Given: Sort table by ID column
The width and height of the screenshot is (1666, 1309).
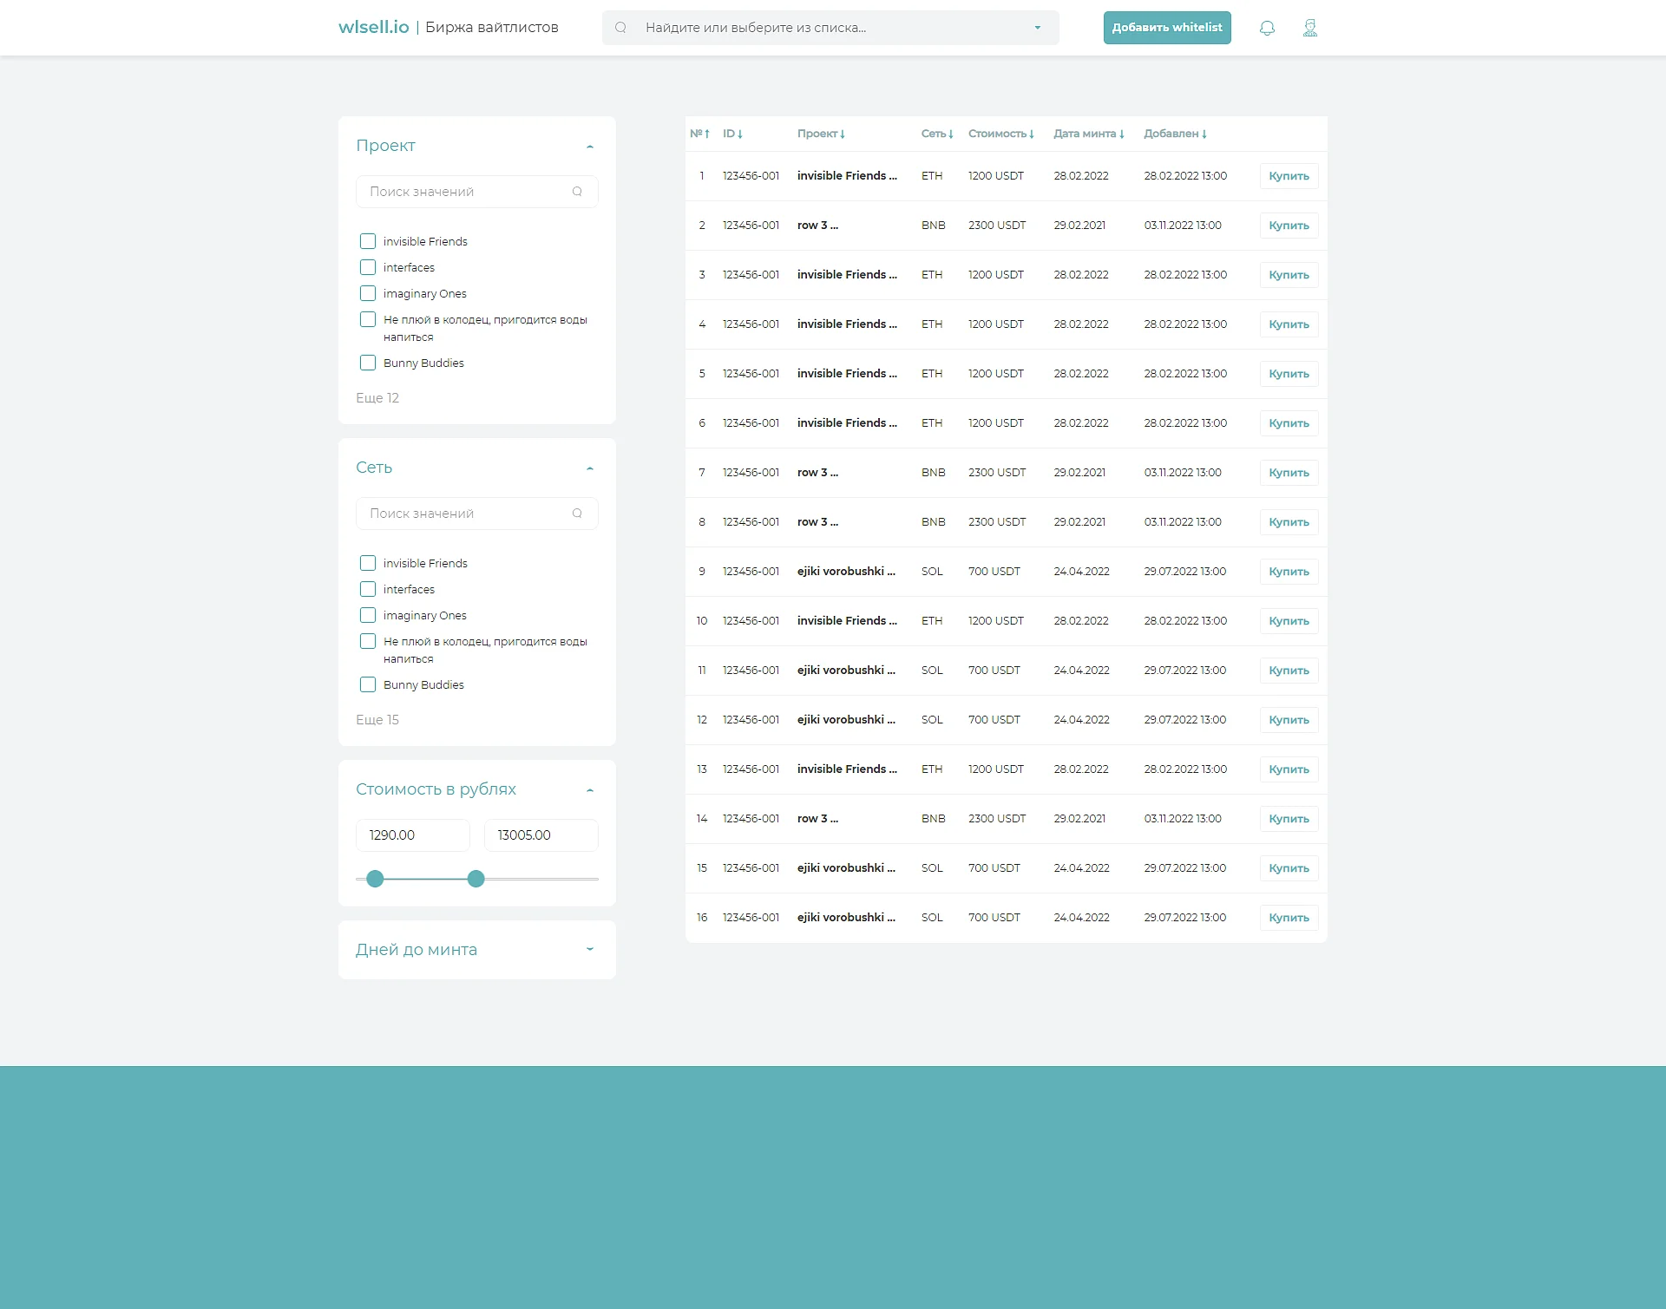Looking at the screenshot, I should (733, 134).
